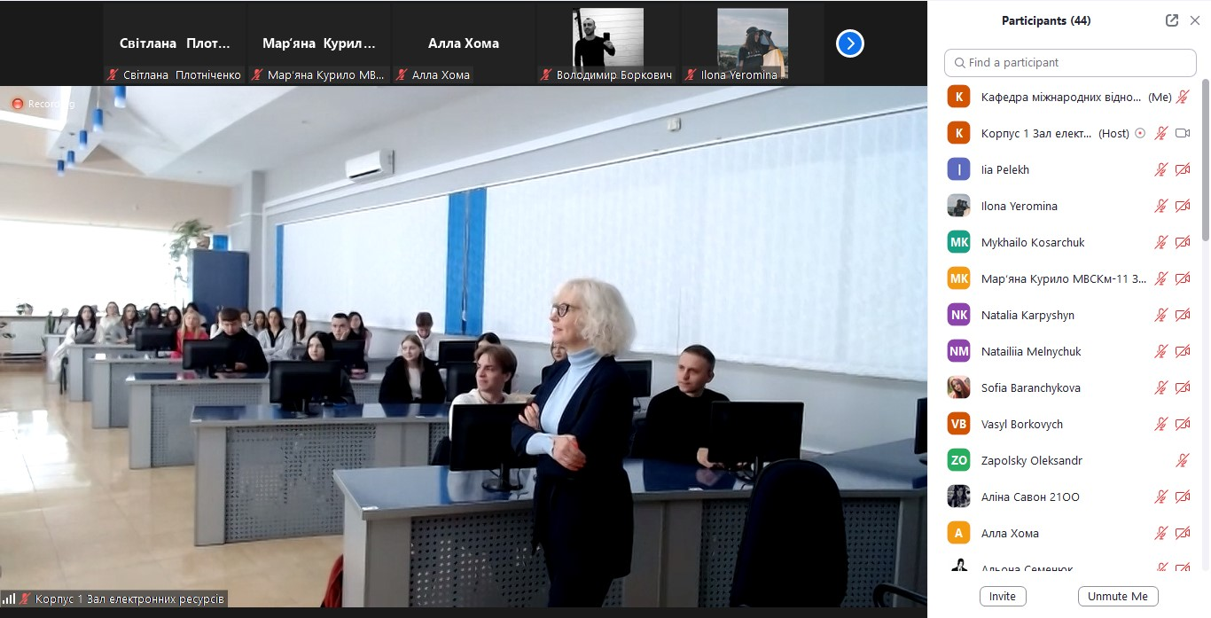Click muted mic icon for Мар'яна Курило МВСКм-11 row
The width and height of the screenshot is (1211, 618).
(1161, 278)
